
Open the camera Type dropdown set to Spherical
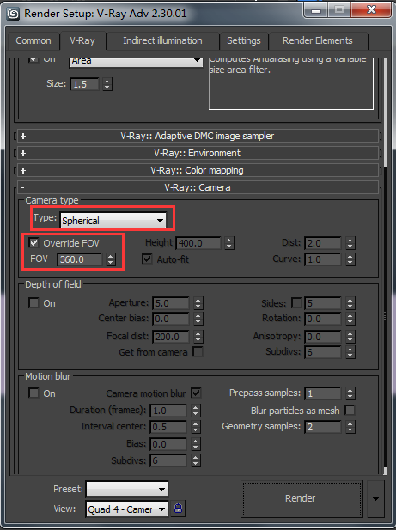coord(113,221)
